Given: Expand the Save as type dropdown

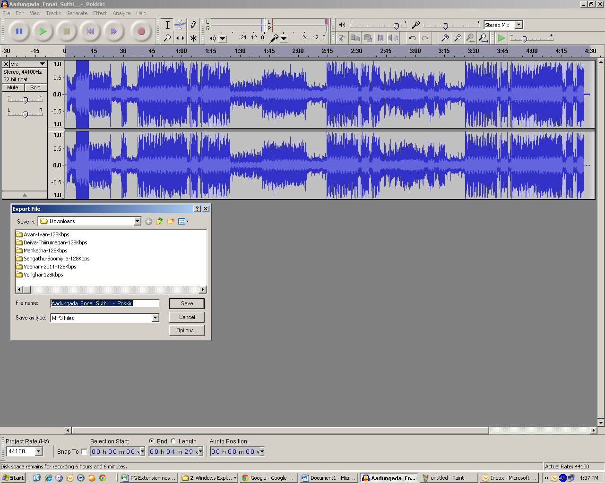Looking at the screenshot, I should [155, 318].
